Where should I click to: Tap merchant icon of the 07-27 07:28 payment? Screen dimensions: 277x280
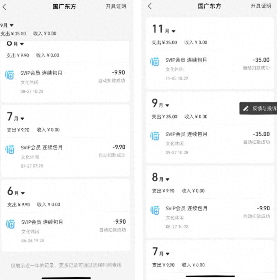click(x=10, y=149)
